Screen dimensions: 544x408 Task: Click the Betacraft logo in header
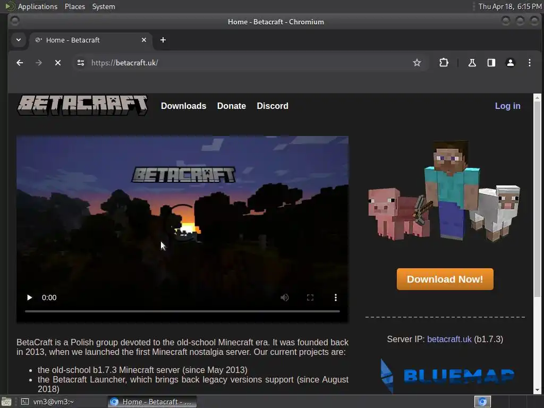tap(82, 106)
